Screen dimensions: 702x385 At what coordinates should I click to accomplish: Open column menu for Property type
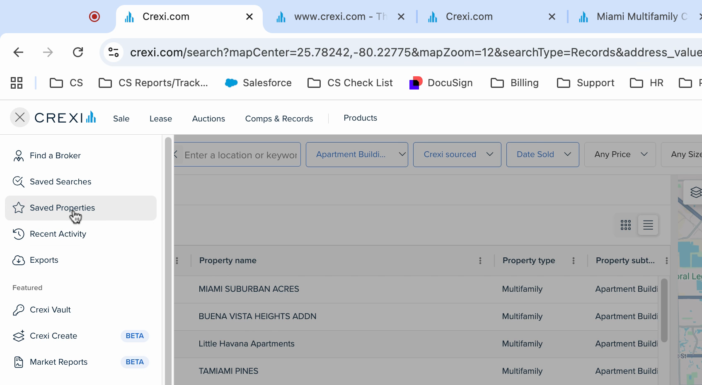[x=573, y=261]
